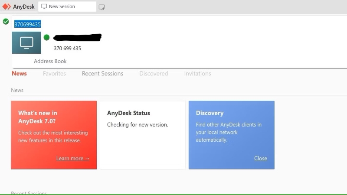Click the green online status dot
The image size is (347, 195).
coord(46,38)
